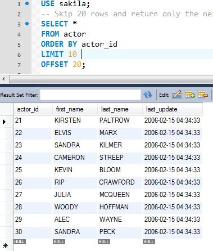Click the NULL cell under first_name

[x=59, y=241]
